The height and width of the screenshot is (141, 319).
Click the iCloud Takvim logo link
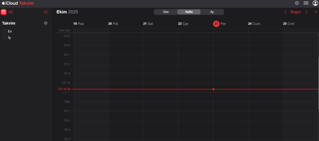[x=18, y=3]
